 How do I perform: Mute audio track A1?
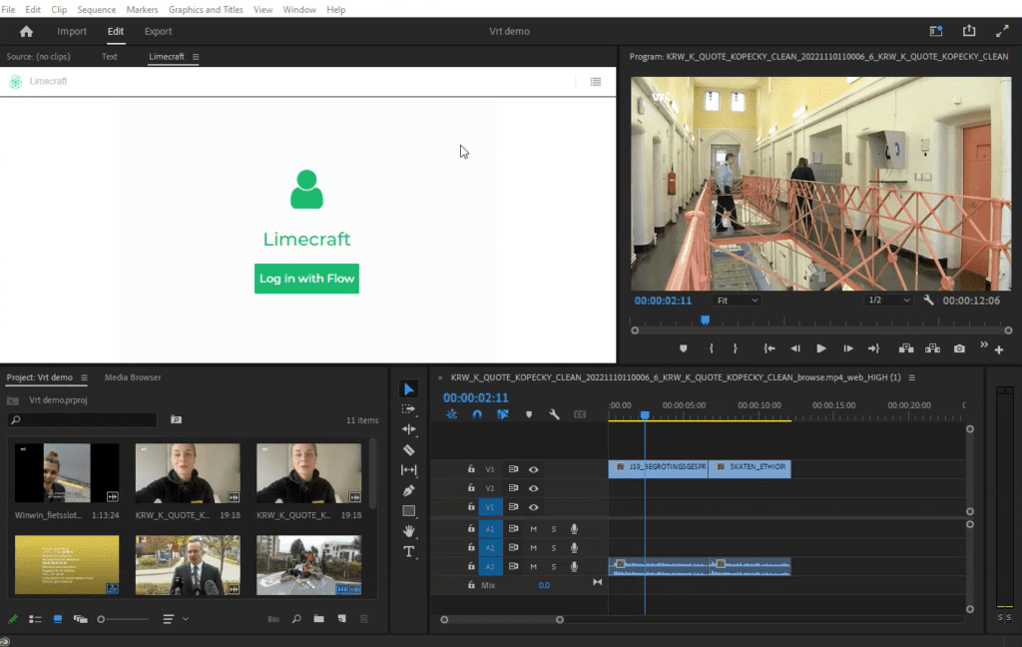point(533,529)
